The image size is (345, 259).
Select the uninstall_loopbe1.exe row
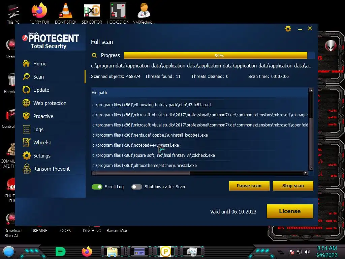(200, 135)
